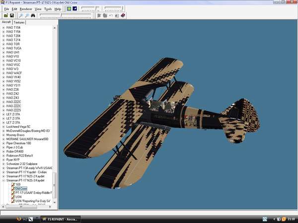Click the taskbar clock
Image resolution: width=298 pixels, height=223 pixels.
[x=291, y=219]
